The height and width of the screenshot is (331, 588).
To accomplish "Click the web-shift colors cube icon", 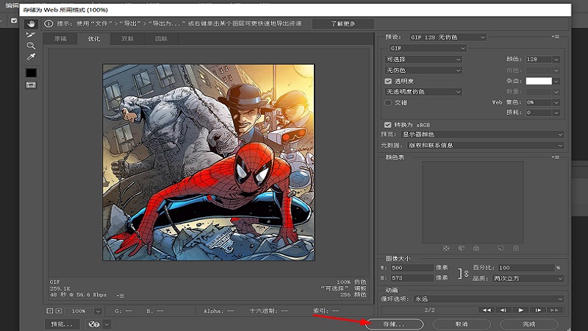I will [x=462, y=249].
